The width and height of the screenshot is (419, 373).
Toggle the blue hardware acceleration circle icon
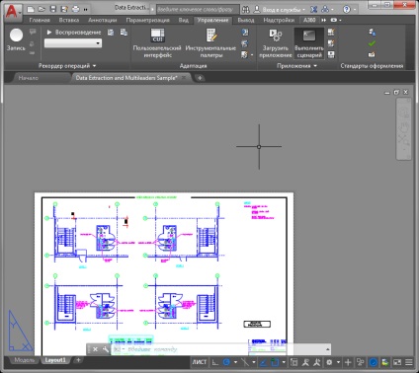[x=374, y=362]
